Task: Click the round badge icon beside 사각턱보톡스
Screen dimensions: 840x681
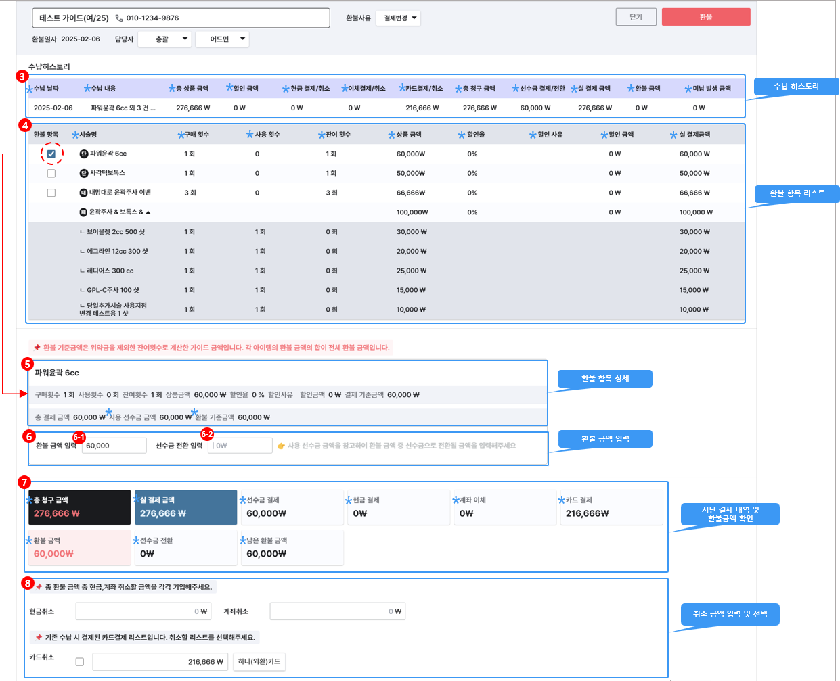Action: (84, 174)
